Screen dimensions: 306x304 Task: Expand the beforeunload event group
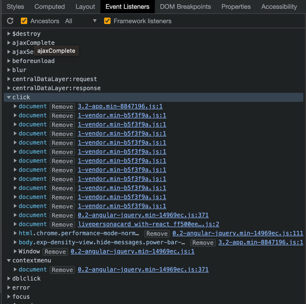coord(9,61)
